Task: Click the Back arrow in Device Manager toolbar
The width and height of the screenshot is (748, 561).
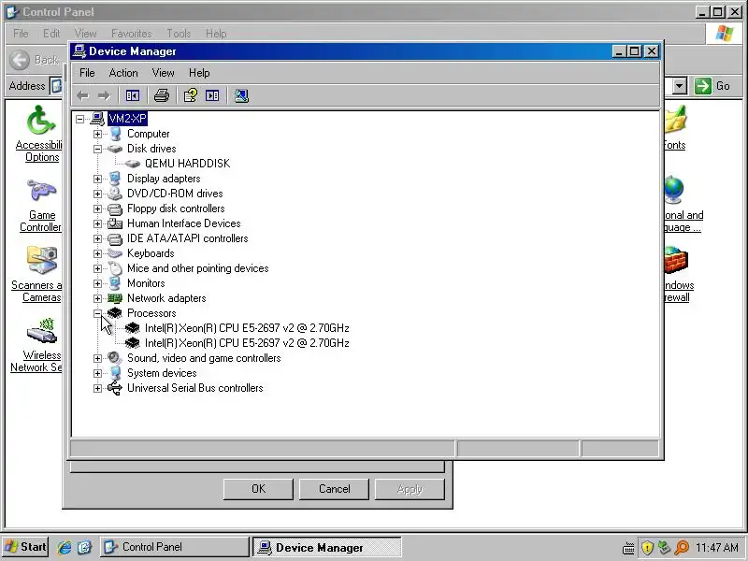Action: (83, 96)
